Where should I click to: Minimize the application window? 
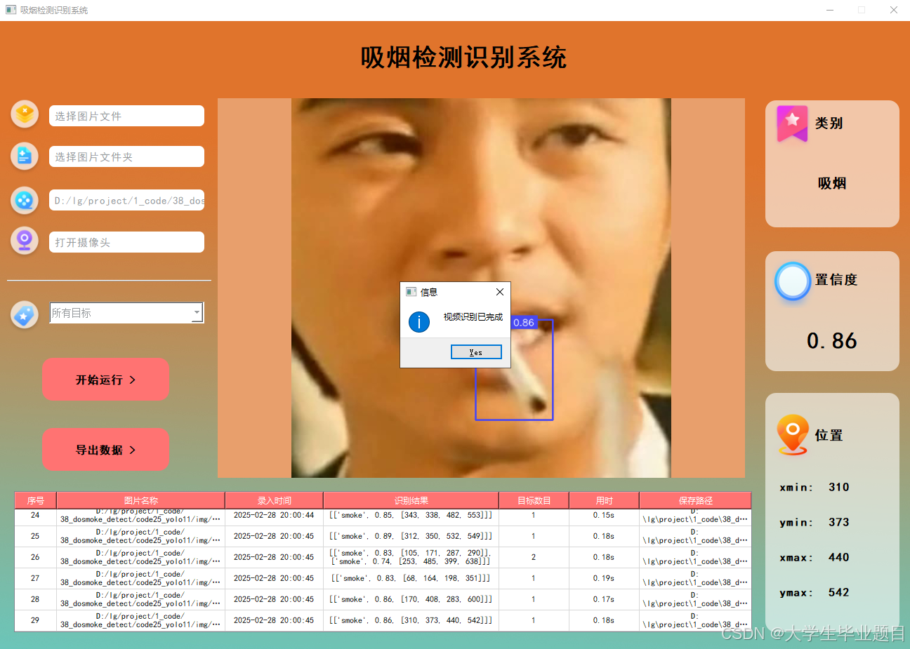pyautogui.click(x=830, y=10)
